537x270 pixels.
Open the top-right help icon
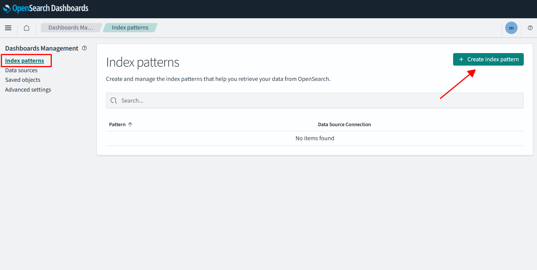530,28
